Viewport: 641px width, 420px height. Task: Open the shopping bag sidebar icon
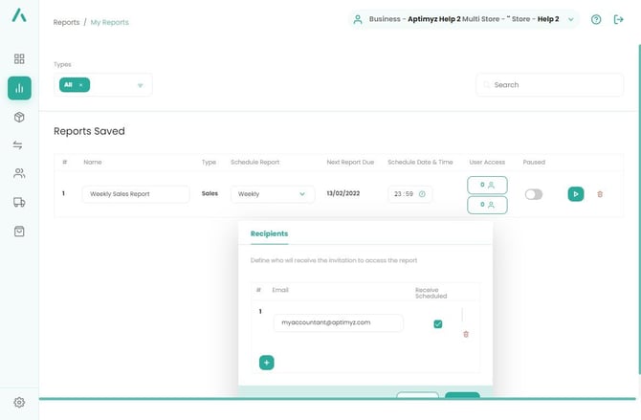coord(19,232)
